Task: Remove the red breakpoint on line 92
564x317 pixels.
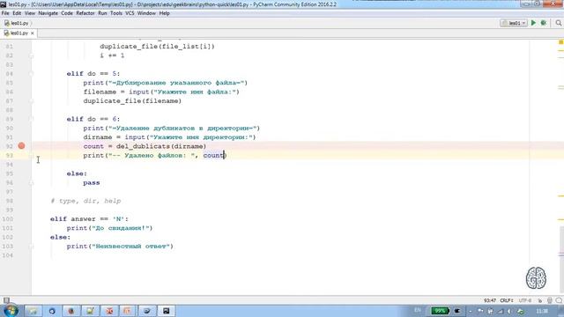Action: (21, 146)
